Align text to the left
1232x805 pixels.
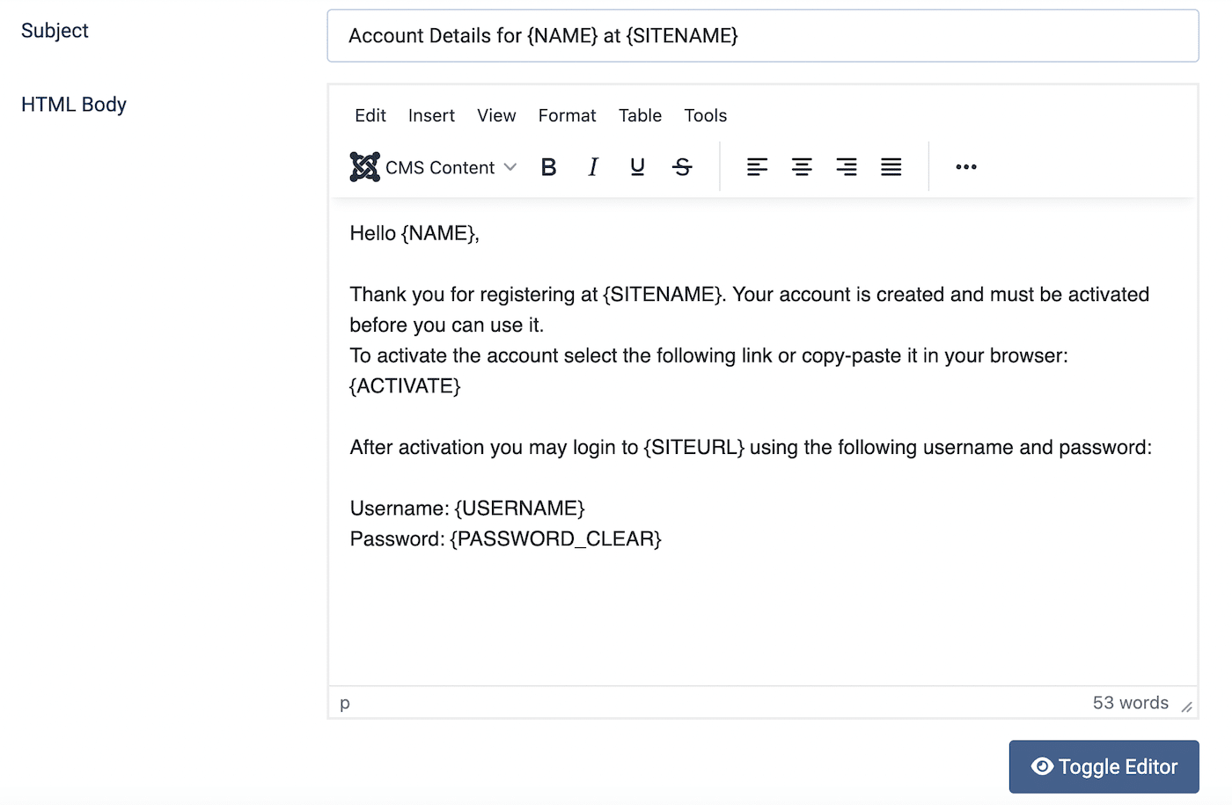click(757, 166)
